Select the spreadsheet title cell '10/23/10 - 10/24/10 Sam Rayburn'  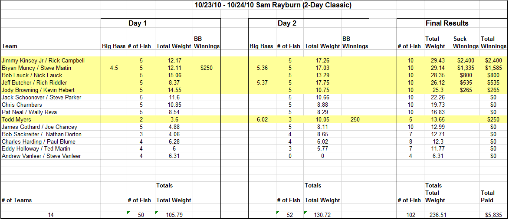point(273,5)
